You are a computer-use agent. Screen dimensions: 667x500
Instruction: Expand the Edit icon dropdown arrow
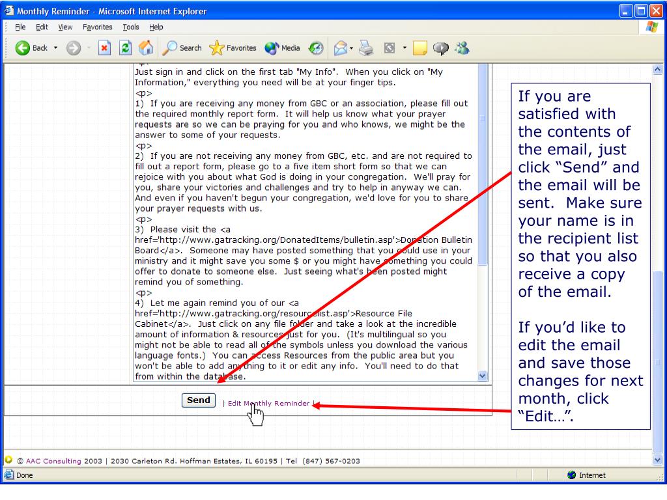tap(404, 48)
